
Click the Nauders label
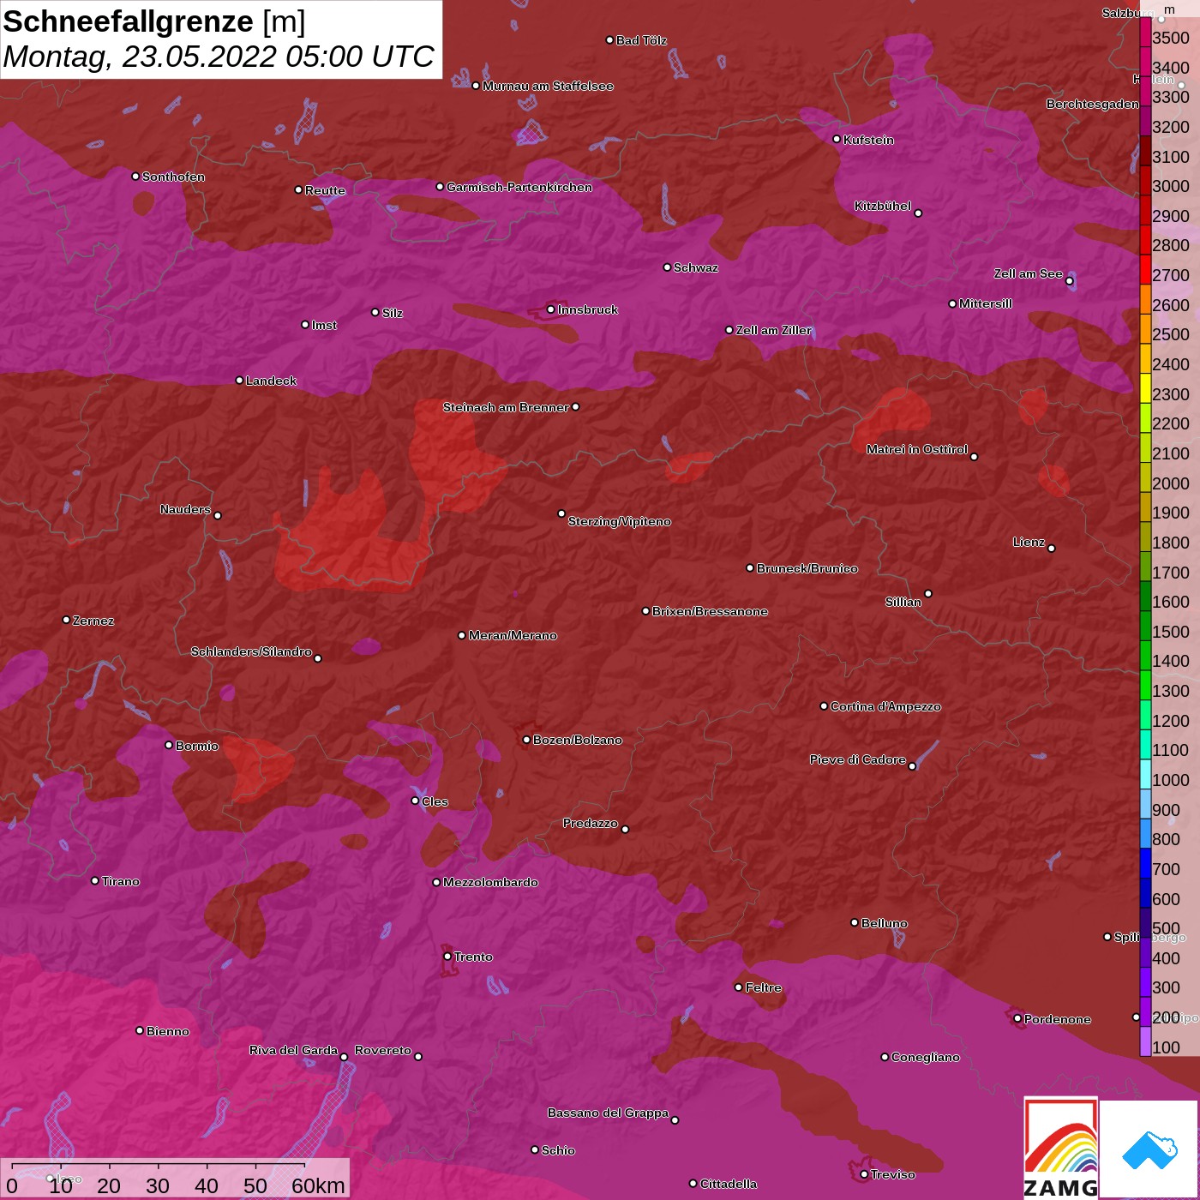click(185, 509)
